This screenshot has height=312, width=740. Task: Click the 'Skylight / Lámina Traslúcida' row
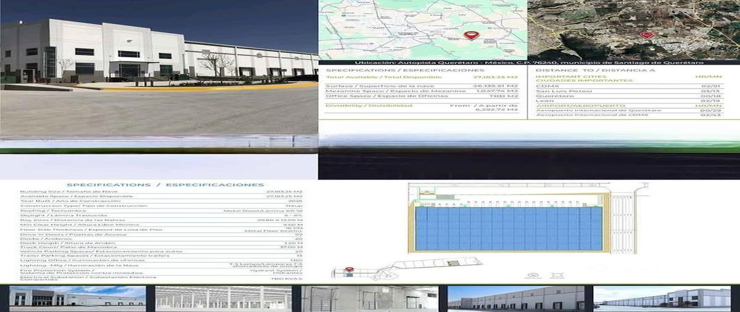point(162,215)
